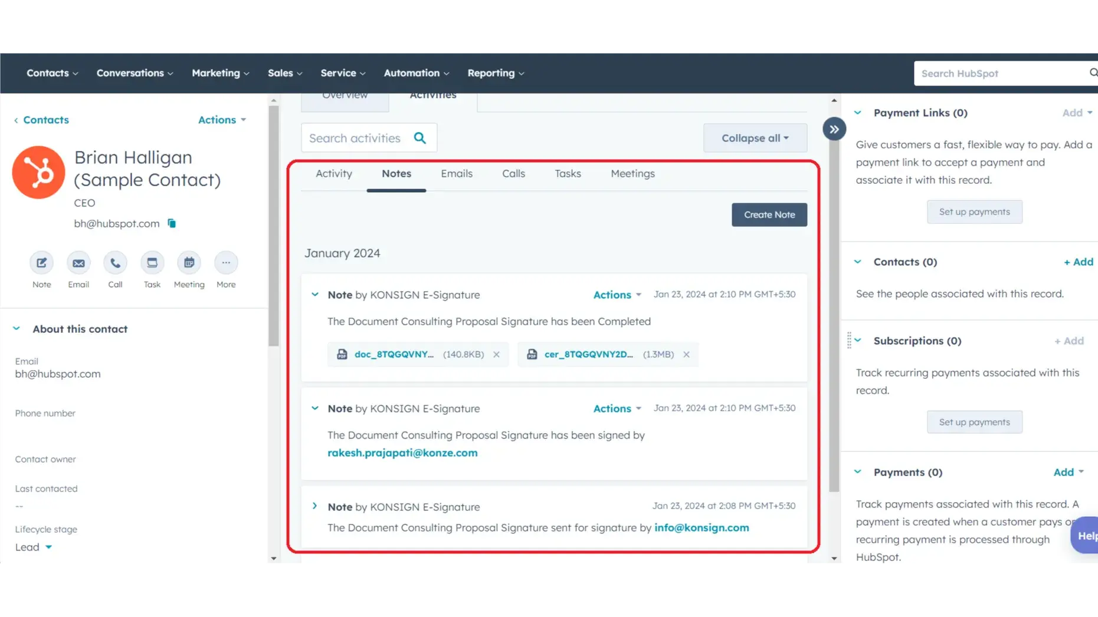Open the doc_8TQGQVNY attachment file link
The width and height of the screenshot is (1098, 617).
[394, 354]
